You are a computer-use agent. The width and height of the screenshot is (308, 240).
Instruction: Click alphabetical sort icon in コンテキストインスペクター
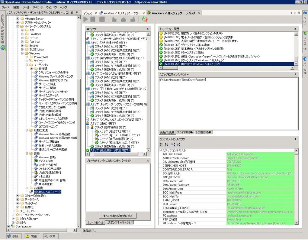(166, 145)
